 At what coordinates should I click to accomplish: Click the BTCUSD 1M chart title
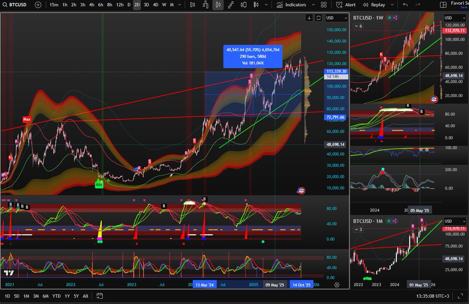pos(368,221)
